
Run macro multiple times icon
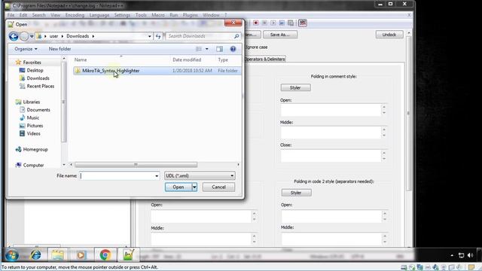point(282,23)
